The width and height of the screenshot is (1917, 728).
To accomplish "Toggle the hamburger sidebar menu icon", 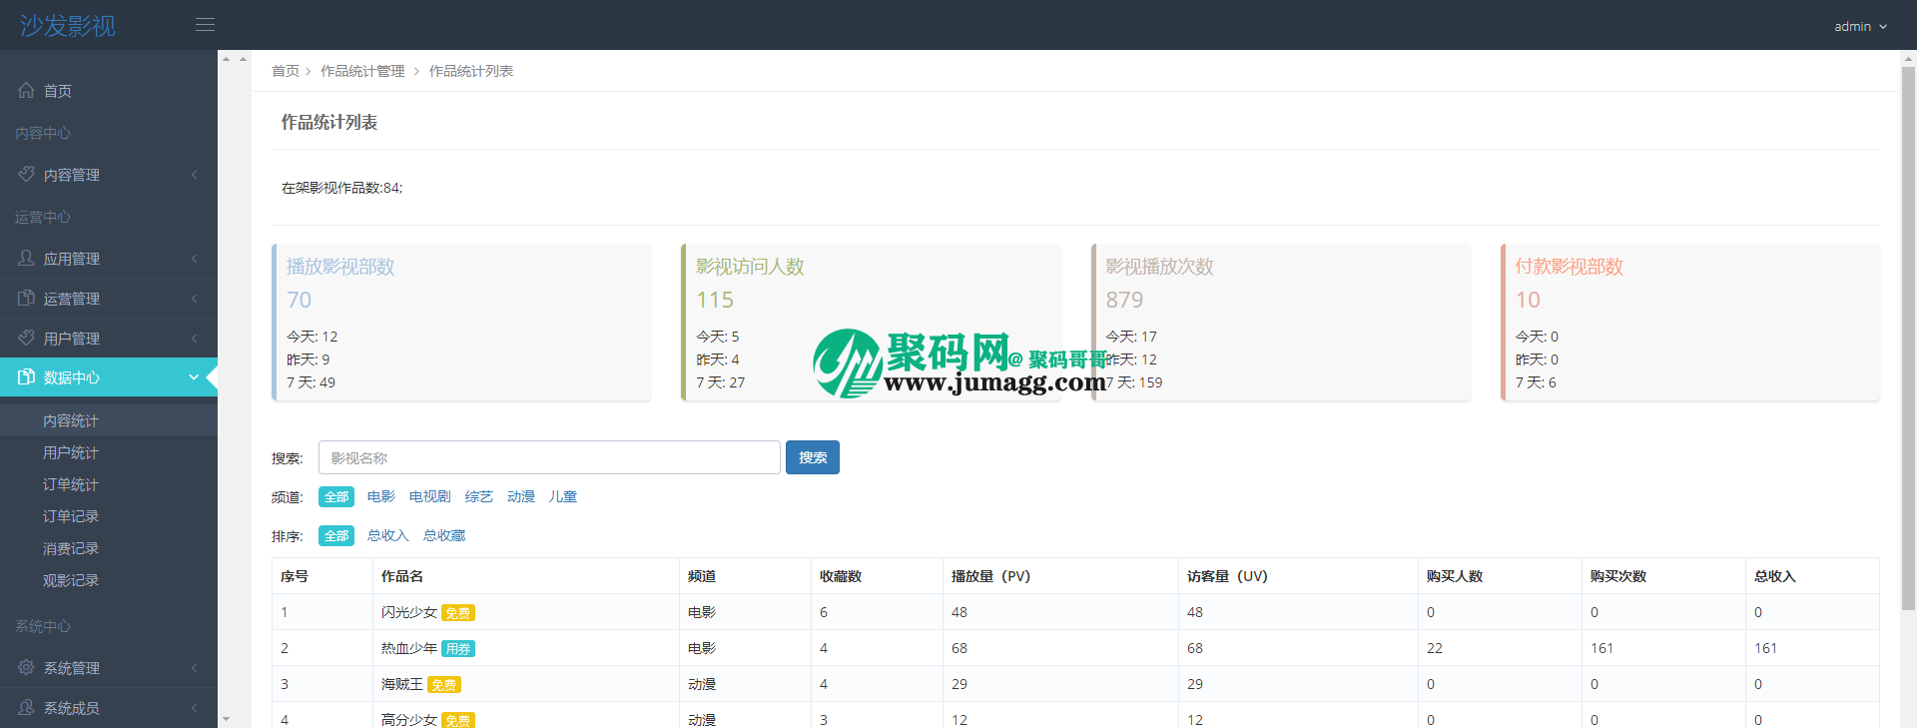I will click(205, 25).
